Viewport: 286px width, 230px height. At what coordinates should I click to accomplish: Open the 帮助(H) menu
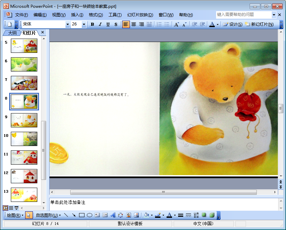186,15
